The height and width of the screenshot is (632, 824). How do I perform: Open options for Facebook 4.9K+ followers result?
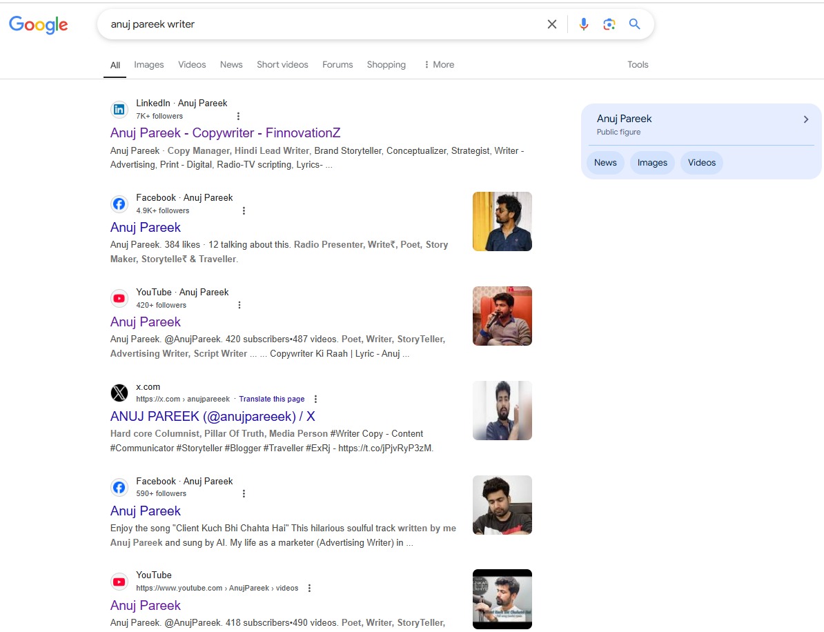tap(244, 210)
